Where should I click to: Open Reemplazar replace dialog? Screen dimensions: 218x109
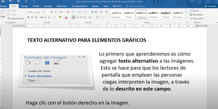coord(196,14)
